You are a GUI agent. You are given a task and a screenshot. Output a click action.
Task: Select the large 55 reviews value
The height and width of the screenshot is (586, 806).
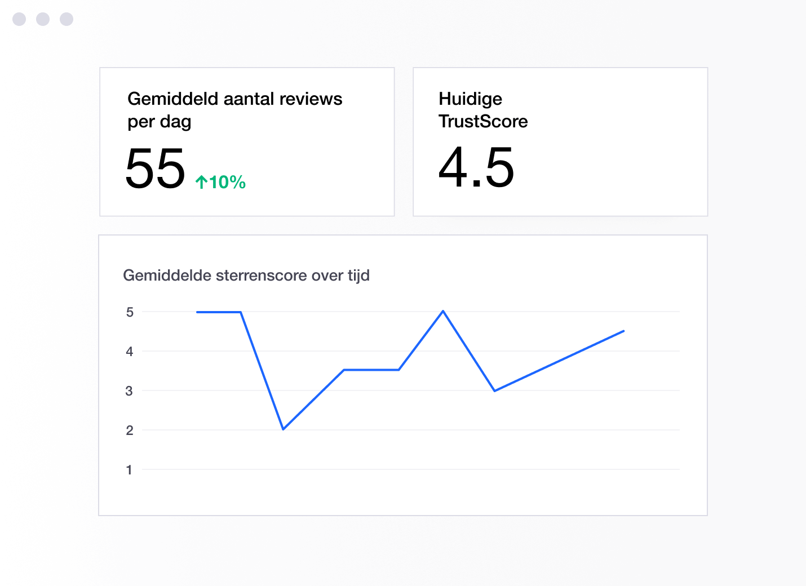coord(155,168)
